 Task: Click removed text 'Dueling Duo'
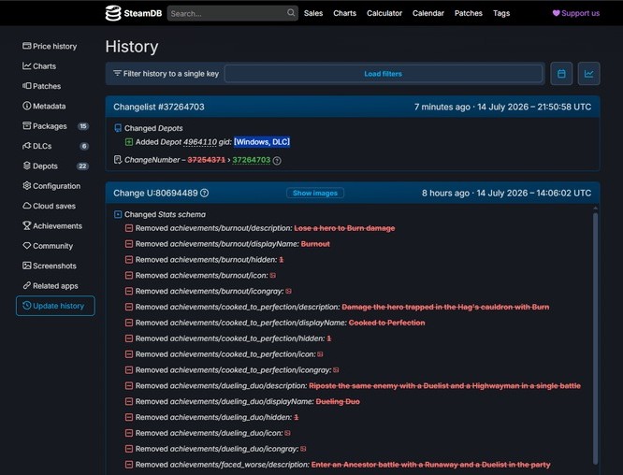tap(338, 401)
